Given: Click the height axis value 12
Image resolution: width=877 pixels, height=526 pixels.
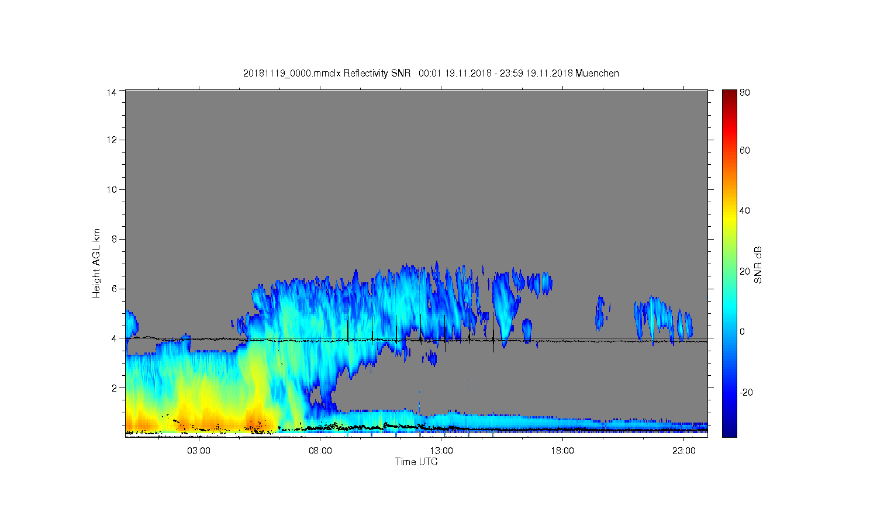Looking at the screenshot, I should [x=112, y=140].
